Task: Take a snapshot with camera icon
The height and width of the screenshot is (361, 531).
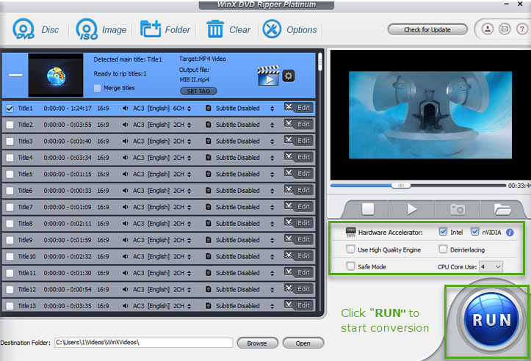Action: point(457,209)
